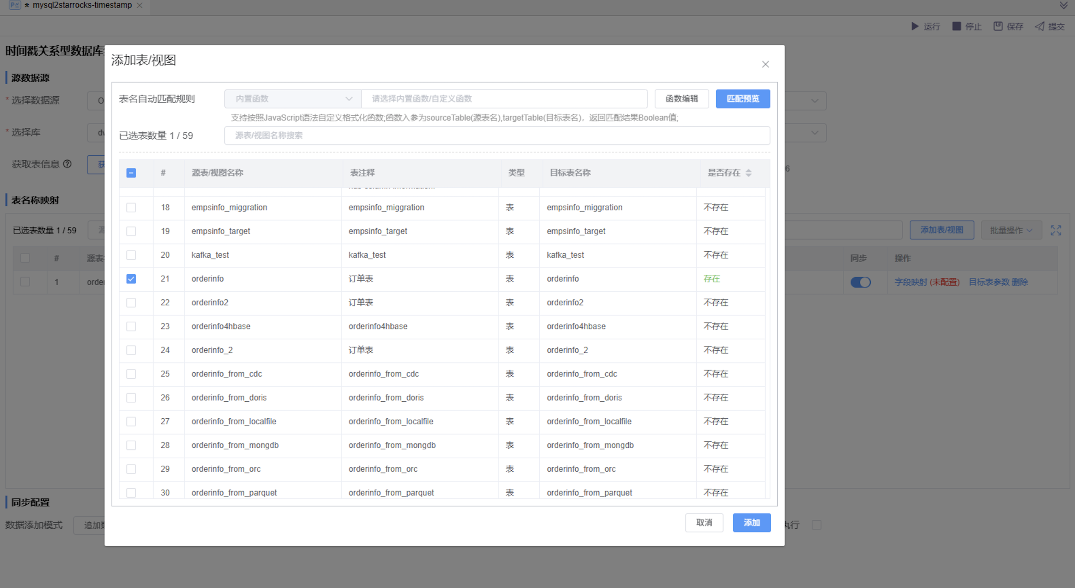Screen dimensions: 1075x588
Task: Switch off the sync toggle
Action: pyautogui.click(x=860, y=282)
